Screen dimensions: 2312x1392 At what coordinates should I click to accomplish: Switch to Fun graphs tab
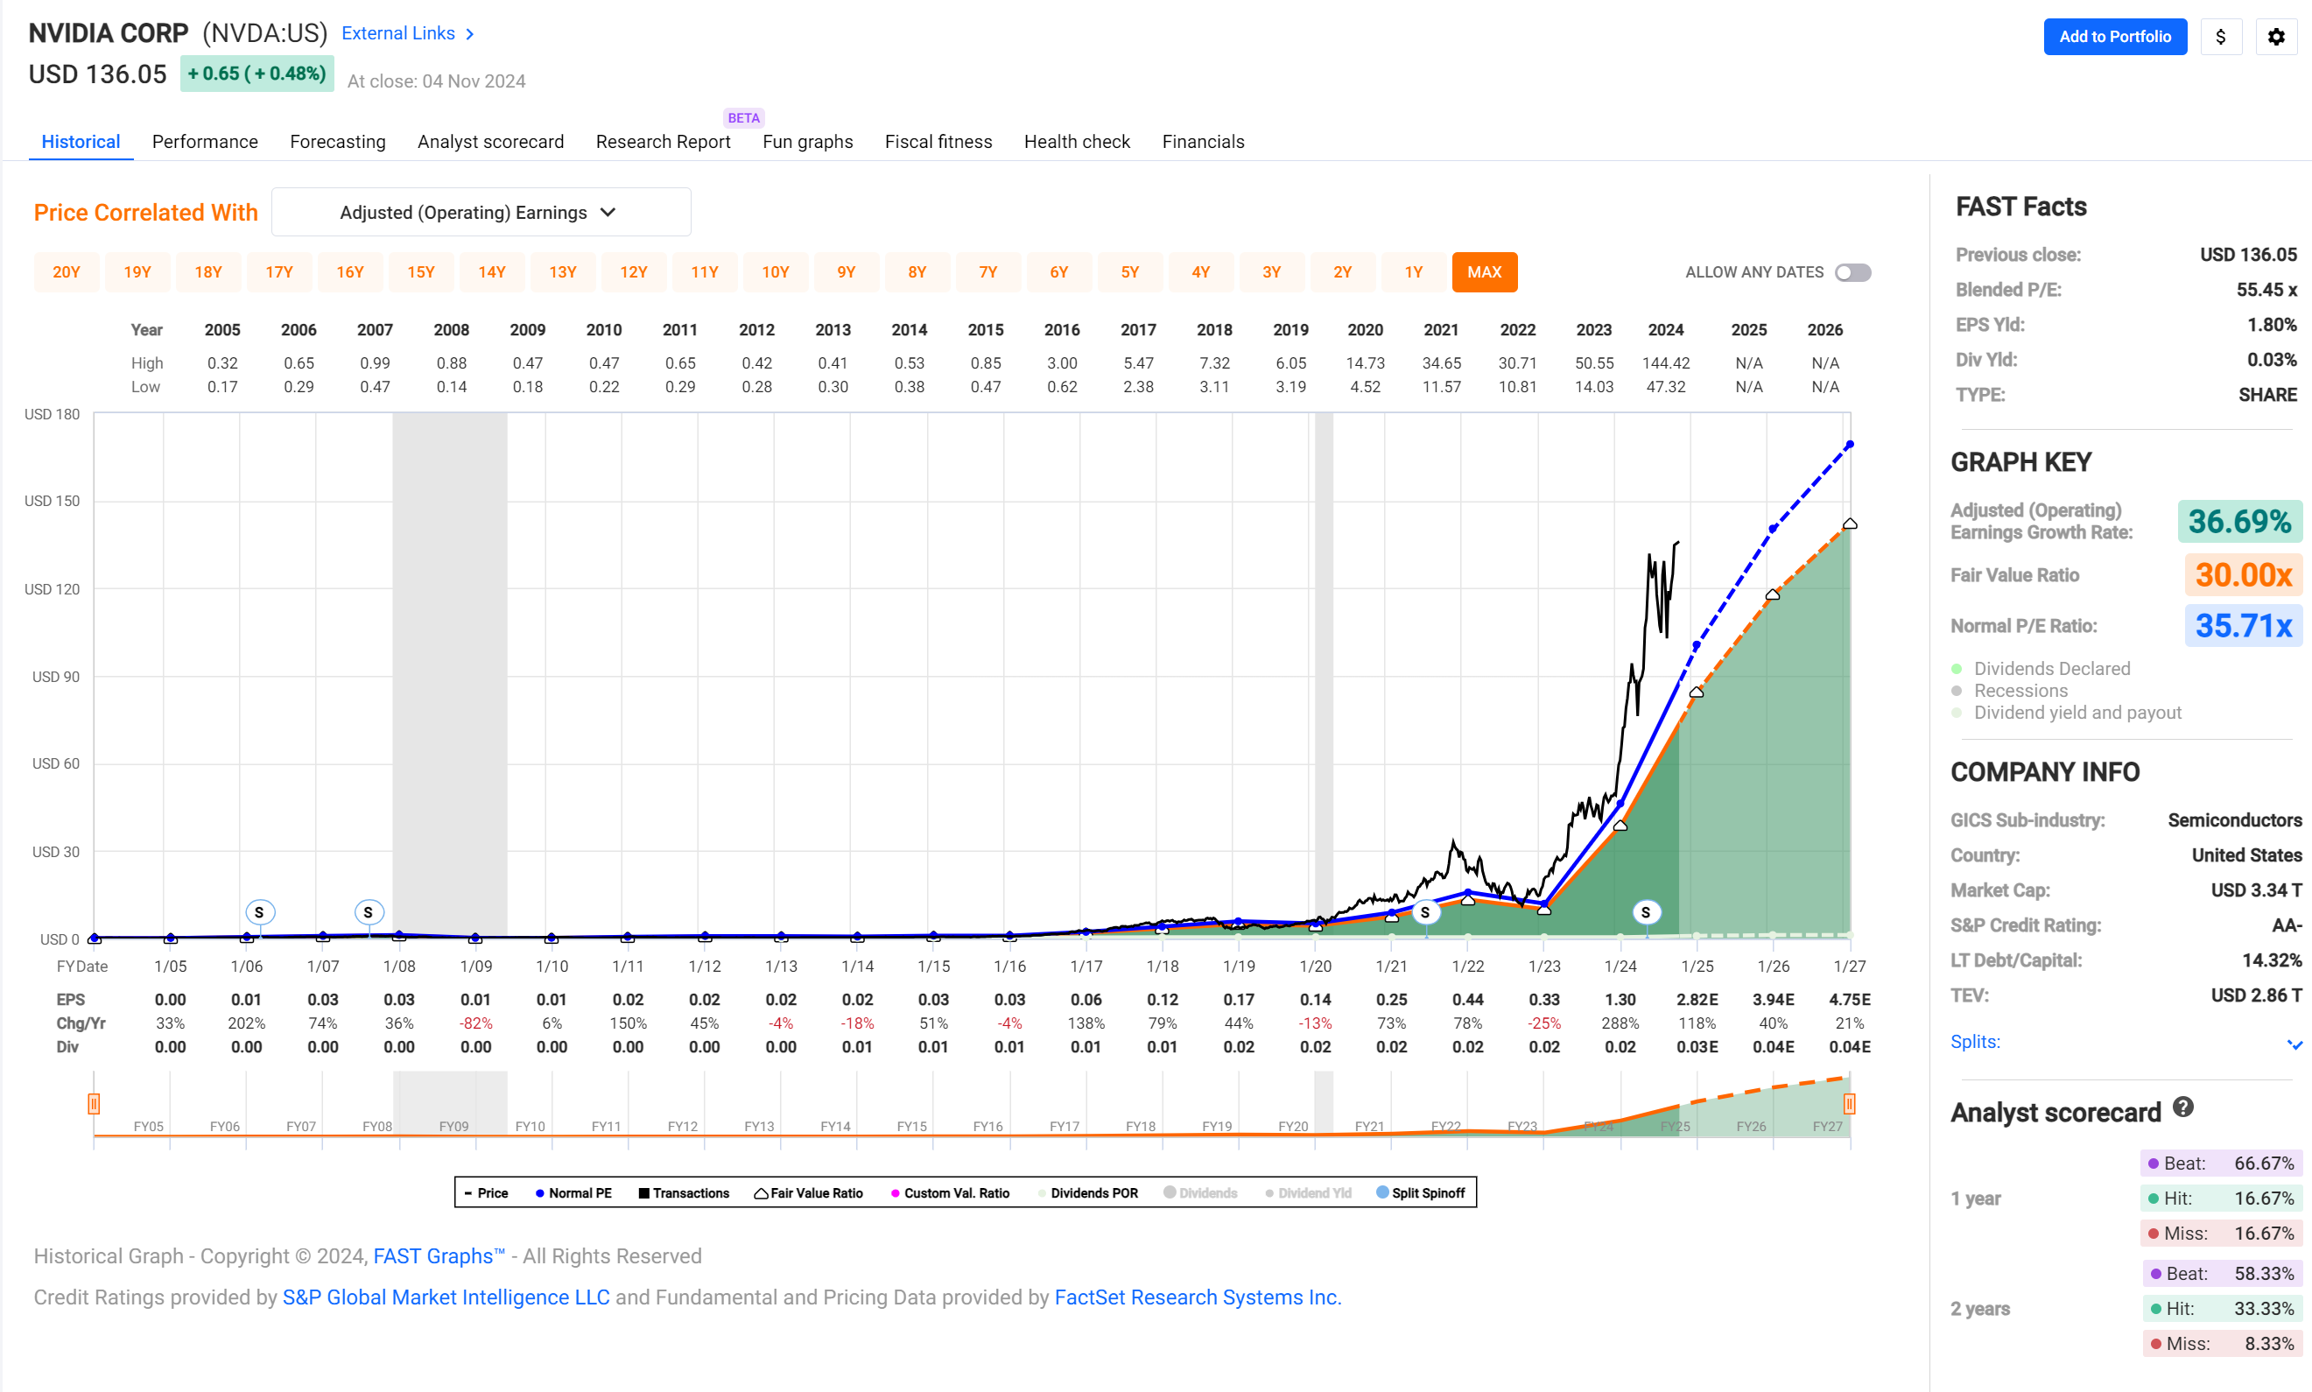click(807, 142)
